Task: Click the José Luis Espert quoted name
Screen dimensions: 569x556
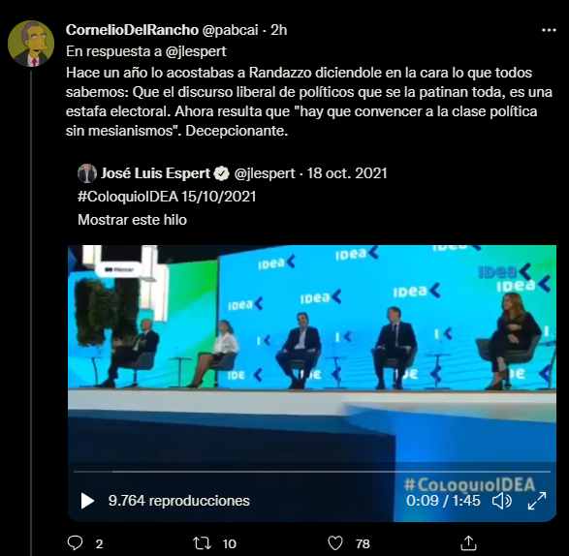Action: 155,173
